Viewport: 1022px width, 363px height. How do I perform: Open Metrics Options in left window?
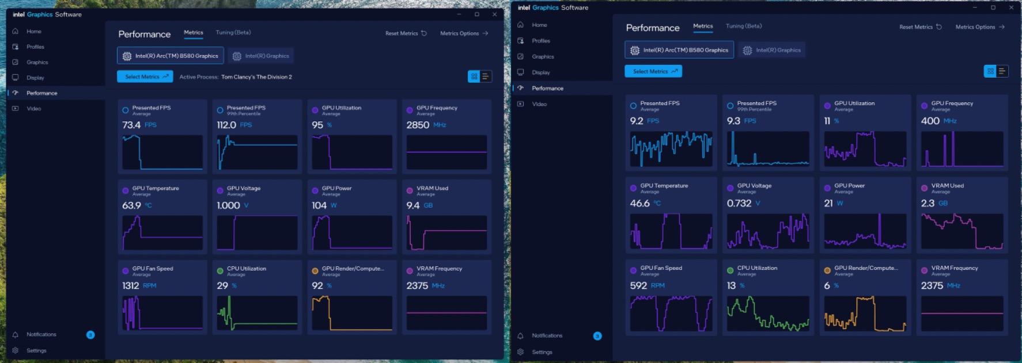pos(464,33)
